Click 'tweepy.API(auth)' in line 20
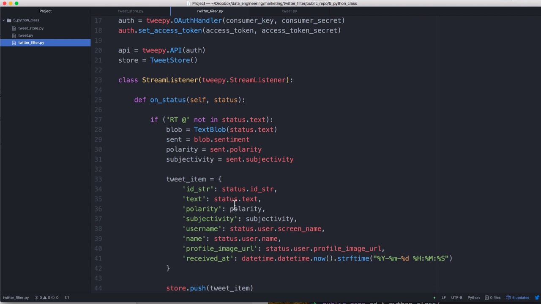The image size is (541, 304). click(174, 50)
